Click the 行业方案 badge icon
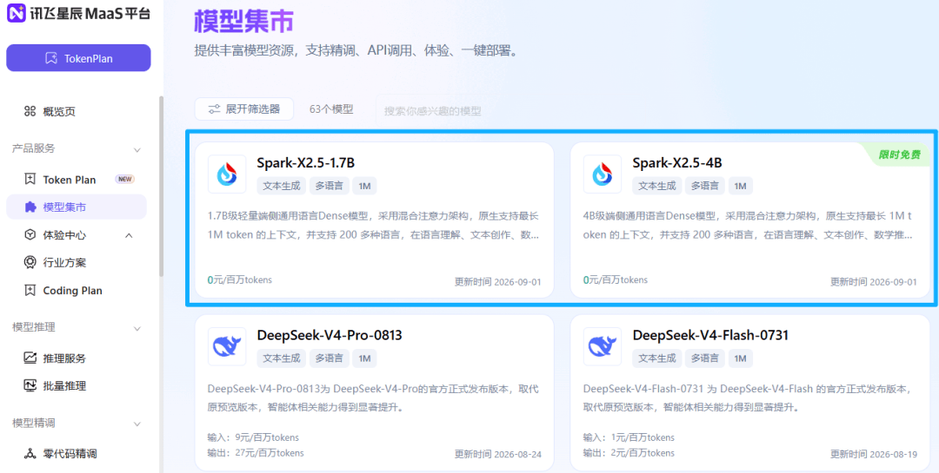Viewport: 939px width, 473px height. click(x=30, y=262)
